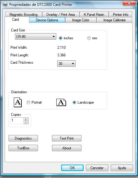Choose Landscape orientation radio button
Viewport: 138px width, 178px height.
click(x=74, y=102)
